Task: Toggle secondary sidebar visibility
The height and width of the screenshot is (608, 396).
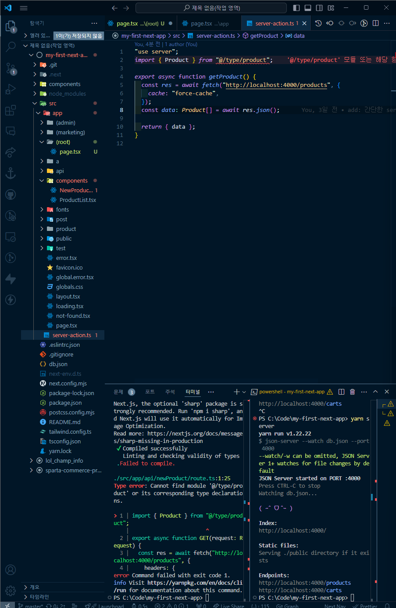Action: tap(319, 8)
